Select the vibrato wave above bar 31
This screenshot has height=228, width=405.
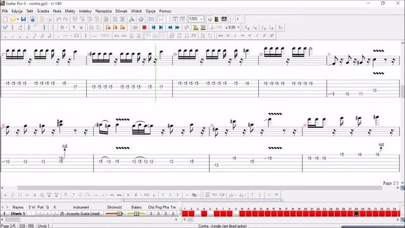[378, 51]
